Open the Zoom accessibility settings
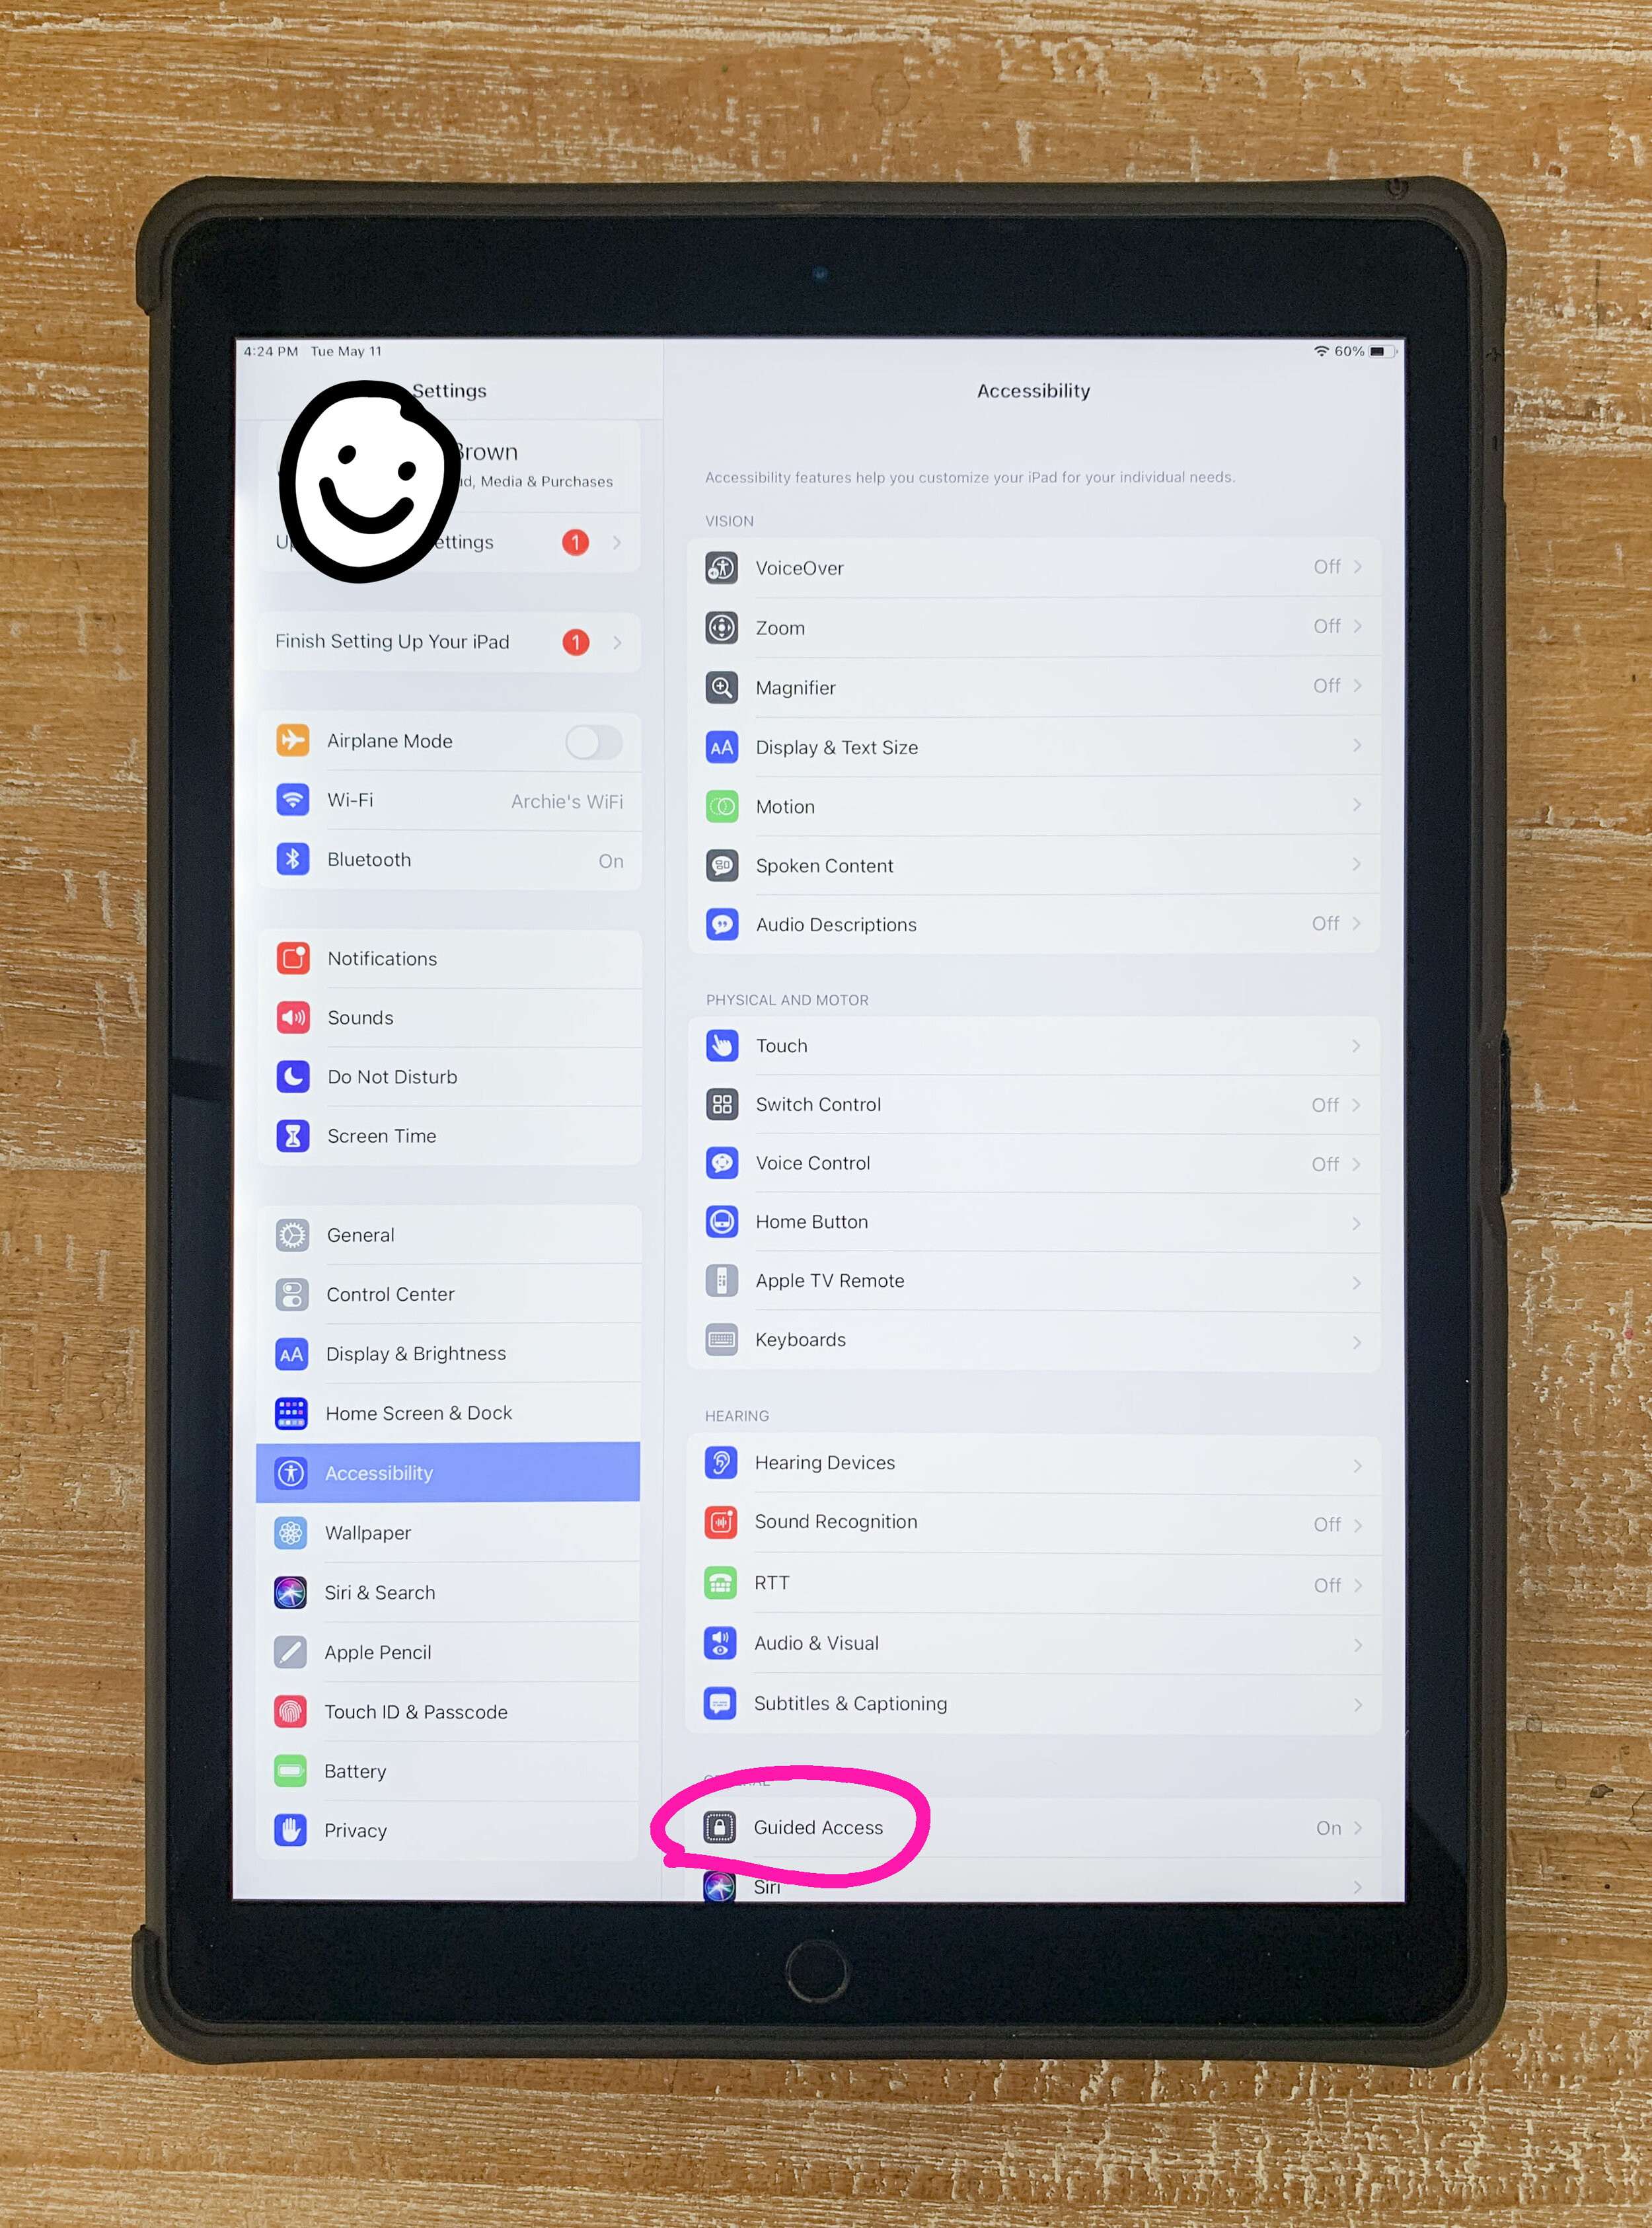 click(1034, 627)
